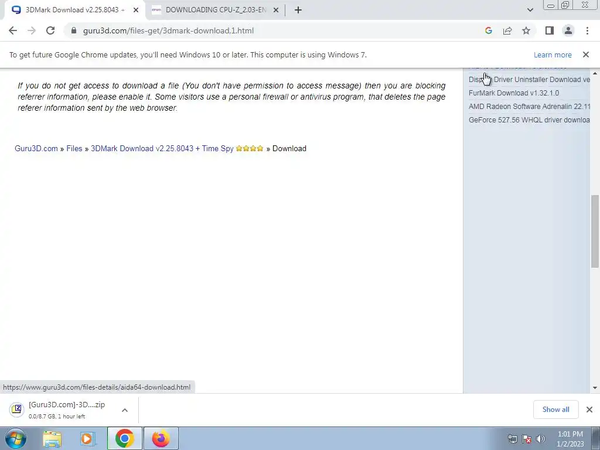Go back to the previous page
Screen dimensions: 600x450
(x=13, y=30)
